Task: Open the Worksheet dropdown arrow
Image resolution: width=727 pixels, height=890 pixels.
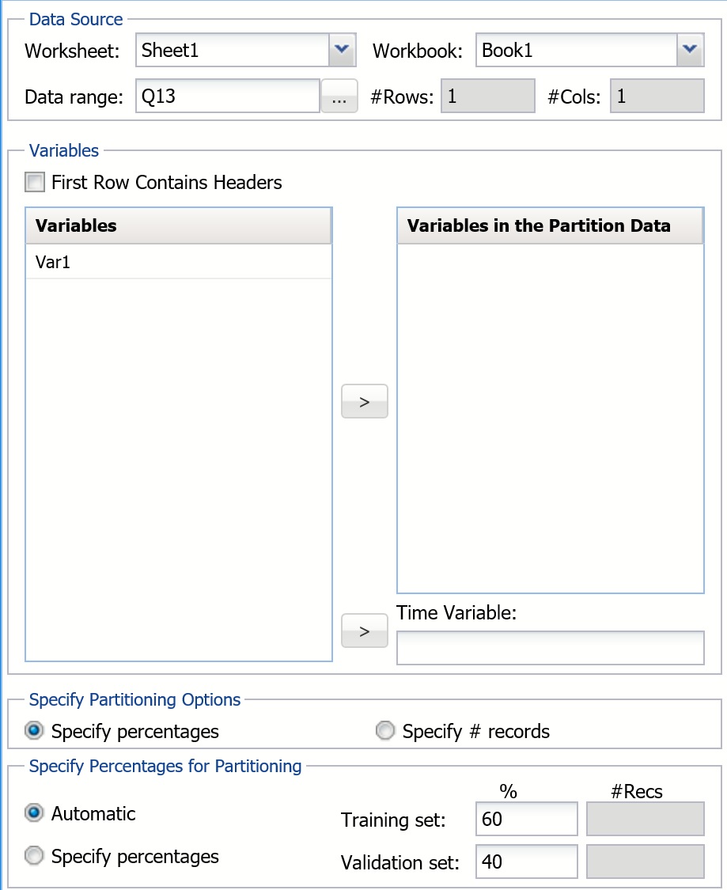Action: 342,50
